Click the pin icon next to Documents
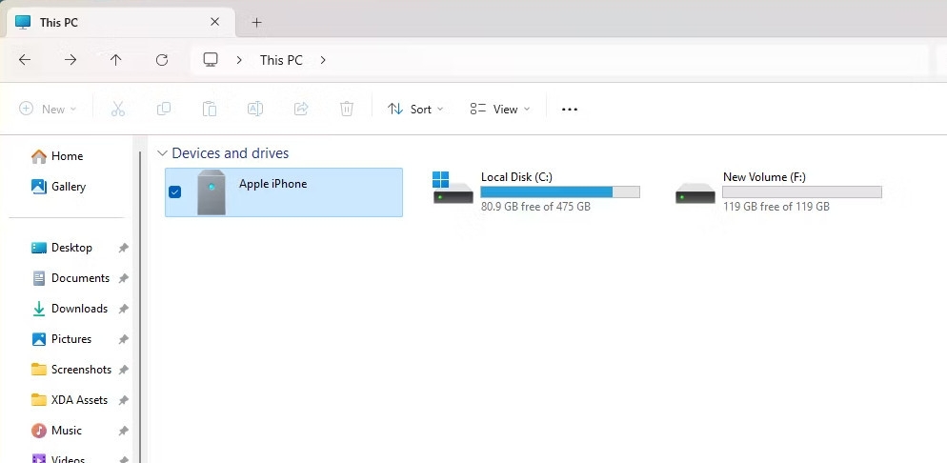Viewport: 947px width, 463px height. point(123,278)
